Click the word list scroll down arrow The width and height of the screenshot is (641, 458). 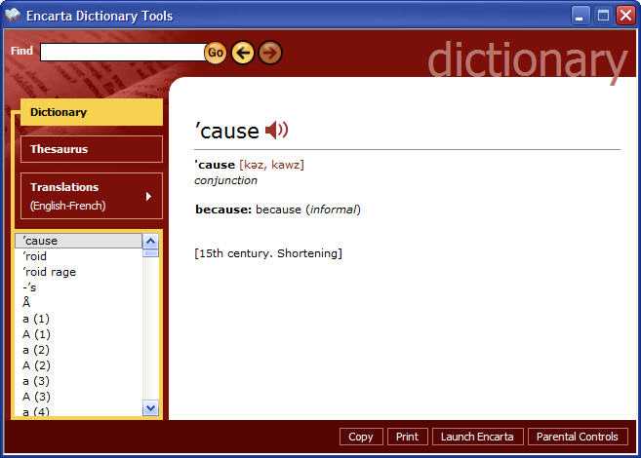pyautogui.click(x=150, y=408)
